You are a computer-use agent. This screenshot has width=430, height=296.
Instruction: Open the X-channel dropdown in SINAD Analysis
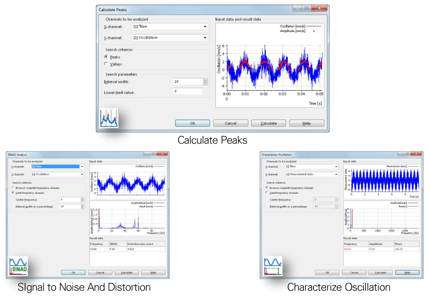82,167
